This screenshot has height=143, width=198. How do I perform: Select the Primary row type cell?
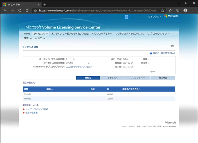click(27, 99)
